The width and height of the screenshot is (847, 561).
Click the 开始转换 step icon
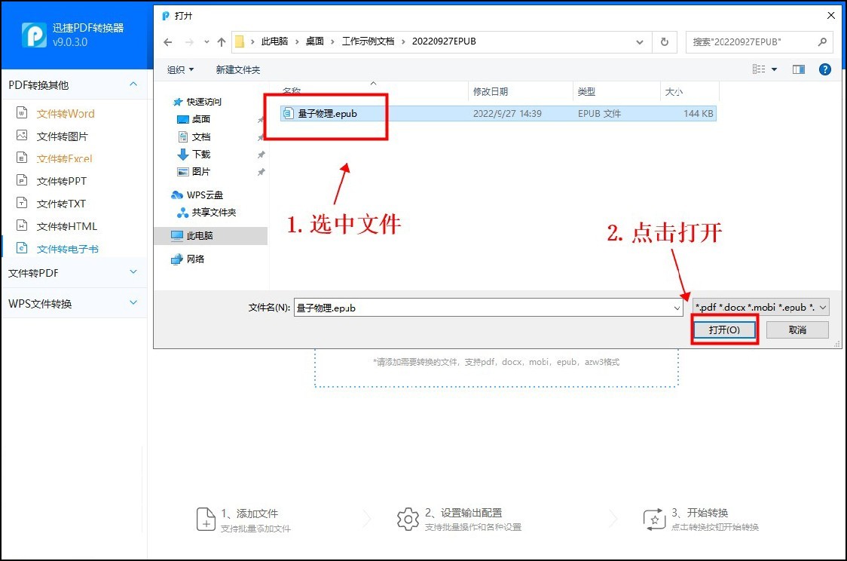point(654,519)
